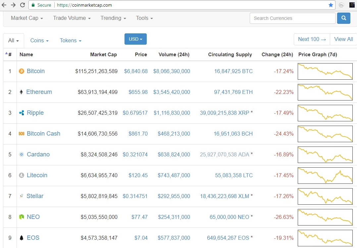Reload the page with refresh icon
Viewport: 357px width, 248px height.
[x=22, y=5]
